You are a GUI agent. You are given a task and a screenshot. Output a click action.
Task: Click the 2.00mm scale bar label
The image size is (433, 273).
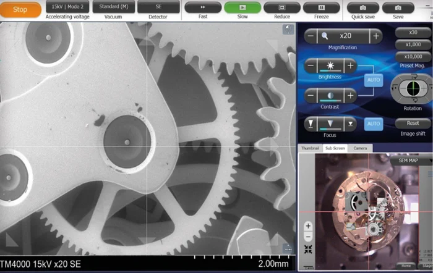[x=273, y=264]
